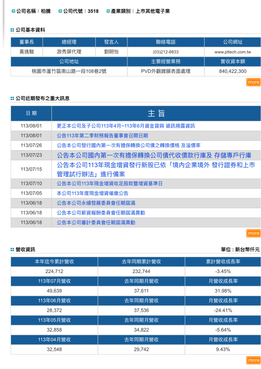Screen dimensions: 261x369
Task: Click general manager cell 游秀屏代理
Action: click(x=69, y=52)
